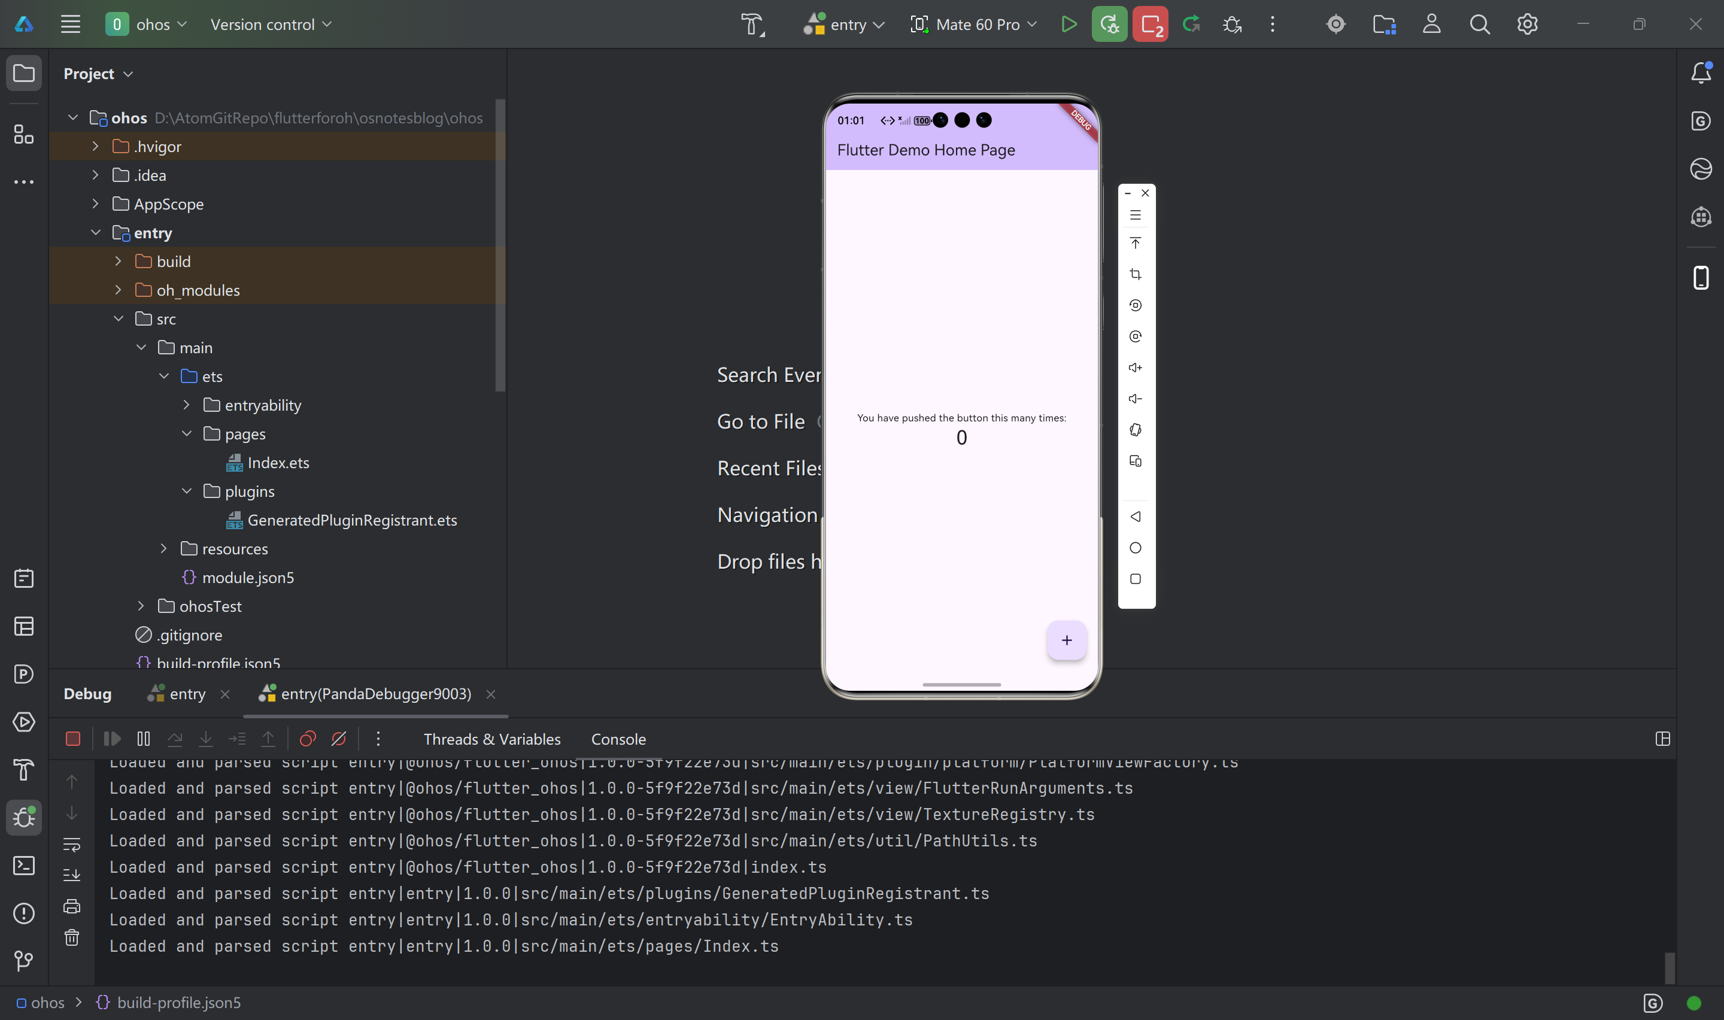Switch to the Console tab

[x=618, y=739]
